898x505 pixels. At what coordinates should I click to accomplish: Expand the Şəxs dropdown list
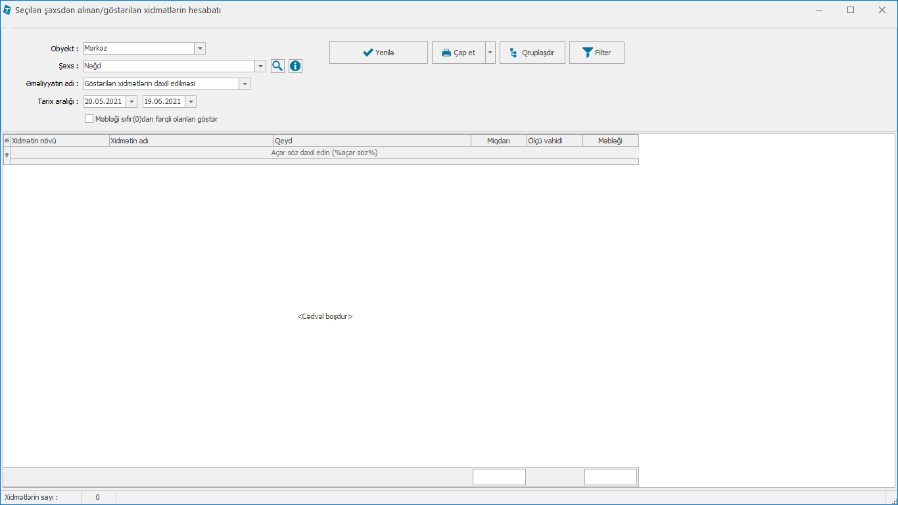coord(260,66)
